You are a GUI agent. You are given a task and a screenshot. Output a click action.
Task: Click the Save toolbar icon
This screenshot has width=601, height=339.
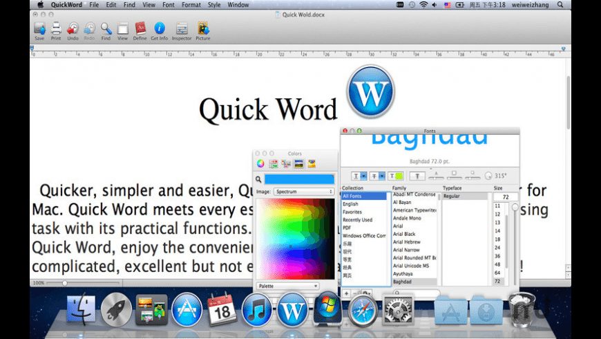coord(39,31)
